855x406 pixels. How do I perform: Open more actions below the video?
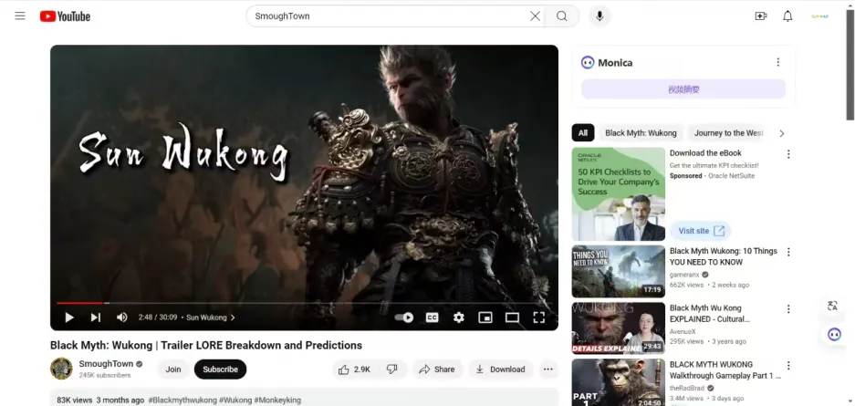point(548,369)
